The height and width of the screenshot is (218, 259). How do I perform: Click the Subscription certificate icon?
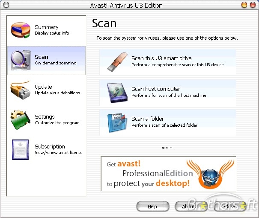point(20,149)
